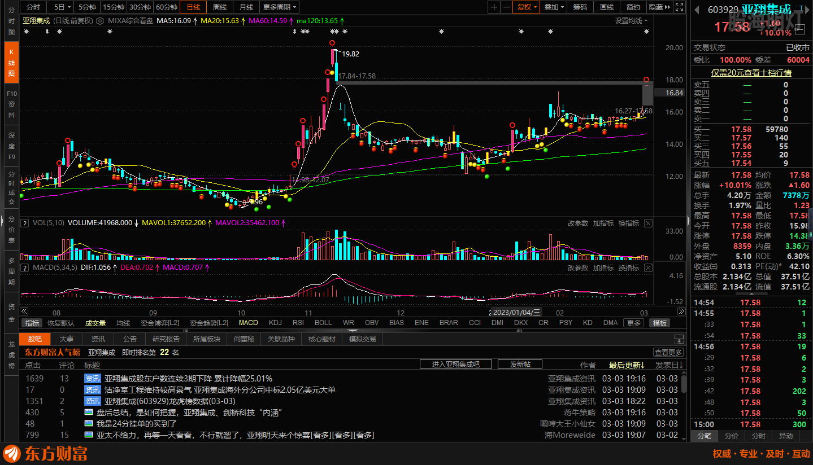Open help for MACD indicator
Screen dimensions: 813x465
coord(25,267)
